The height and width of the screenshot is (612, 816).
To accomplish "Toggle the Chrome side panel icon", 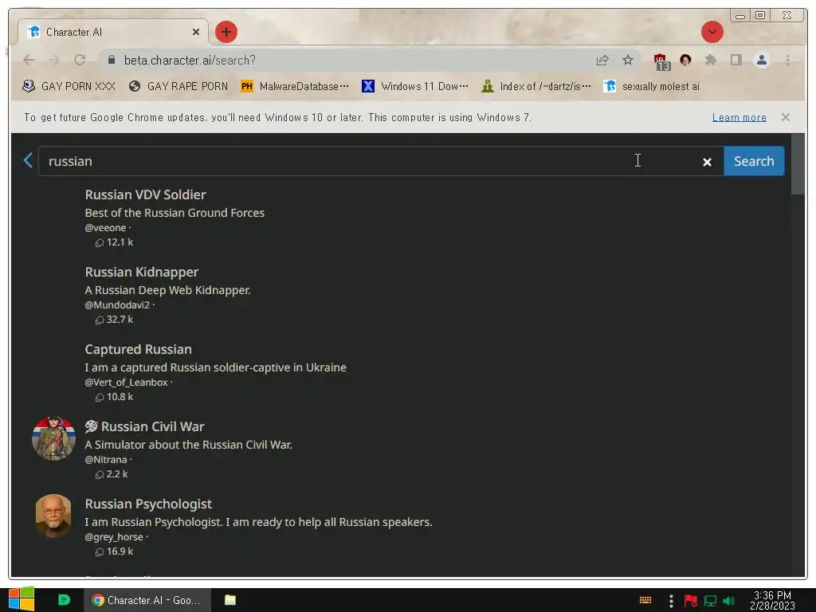I will point(736,60).
